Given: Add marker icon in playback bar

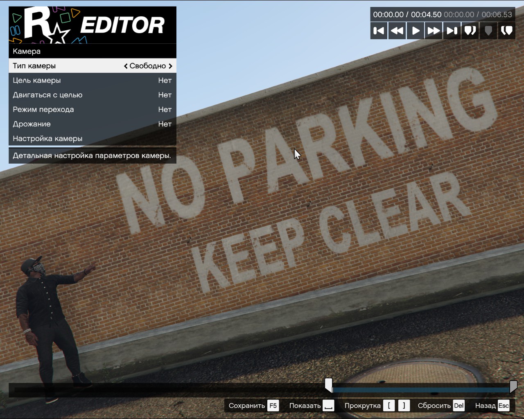Looking at the screenshot, I should pyautogui.click(x=488, y=31).
